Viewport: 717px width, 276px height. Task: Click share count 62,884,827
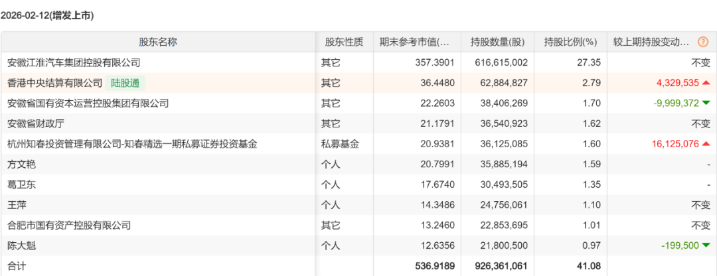coord(503,83)
